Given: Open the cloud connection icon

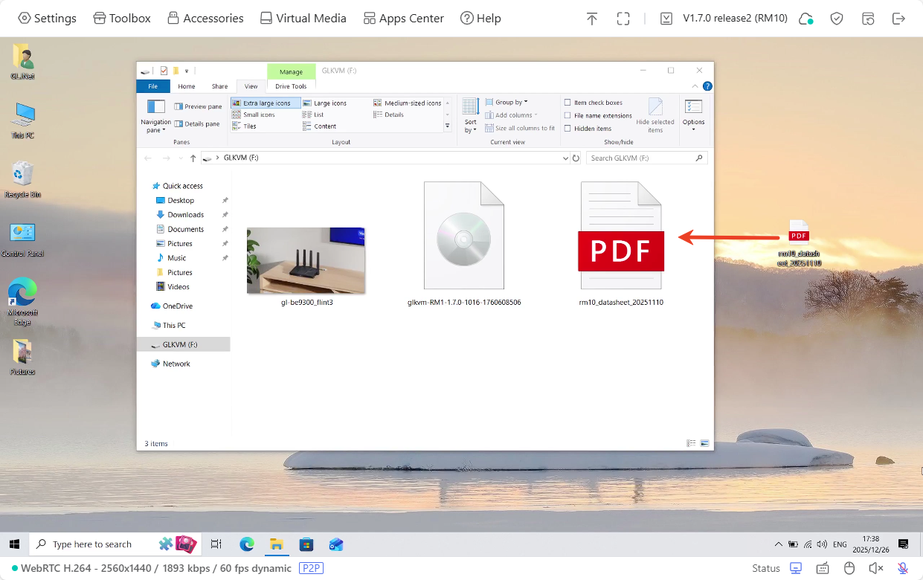Looking at the screenshot, I should tap(805, 18).
